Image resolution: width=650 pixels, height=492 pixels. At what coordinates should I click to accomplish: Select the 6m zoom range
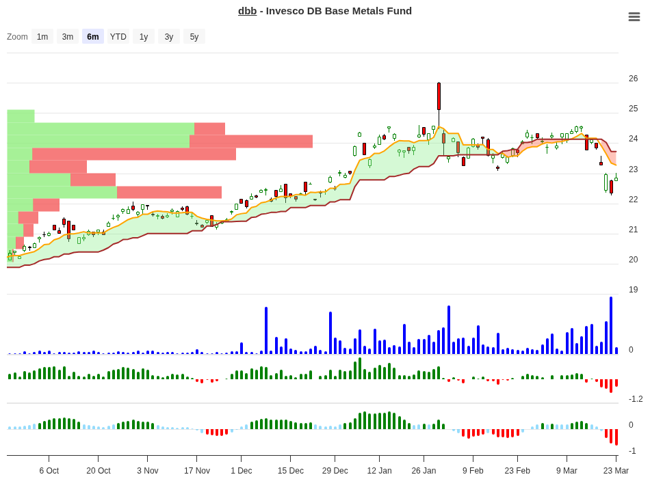93,36
